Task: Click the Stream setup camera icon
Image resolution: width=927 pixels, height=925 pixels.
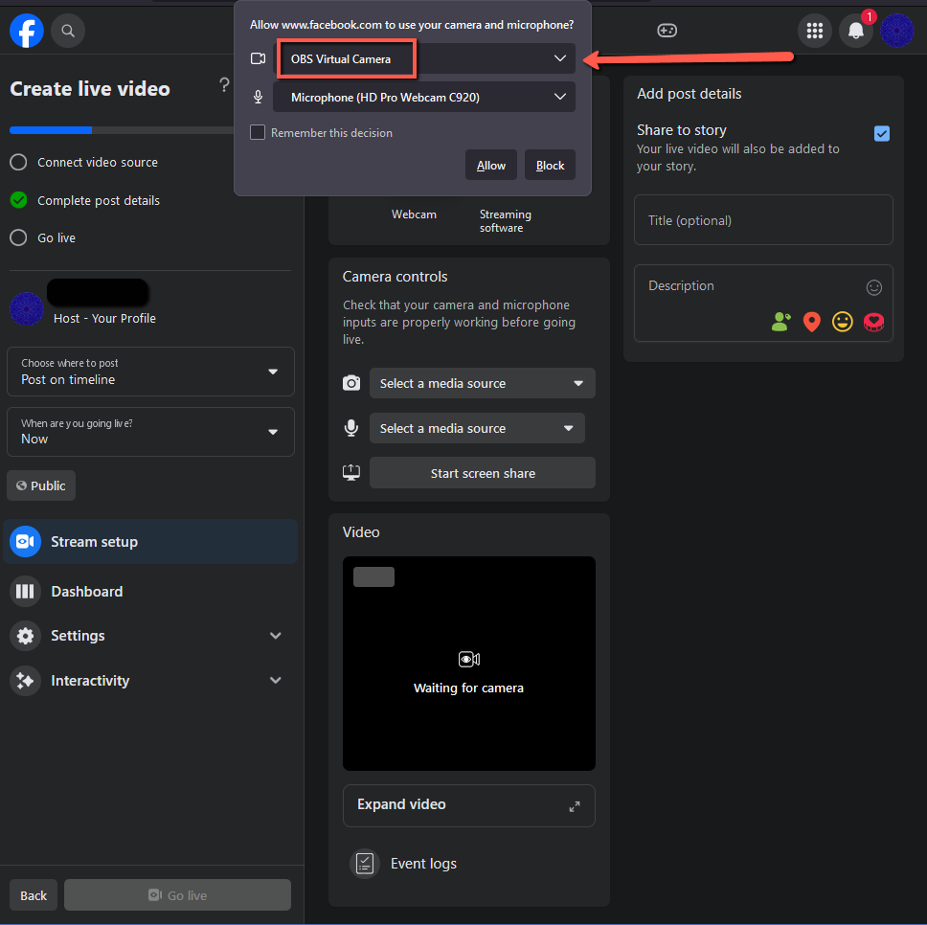Action: (26, 541)
